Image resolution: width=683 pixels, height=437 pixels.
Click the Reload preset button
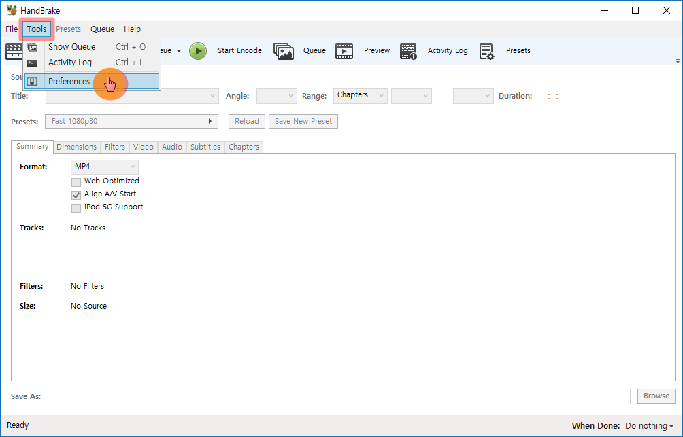[x=247, y=122]
